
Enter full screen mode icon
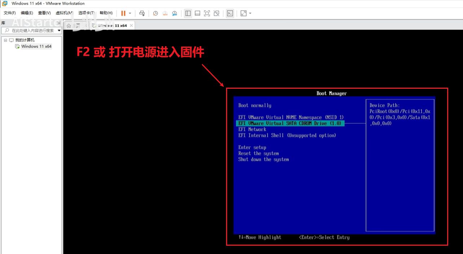pos(207,13)
